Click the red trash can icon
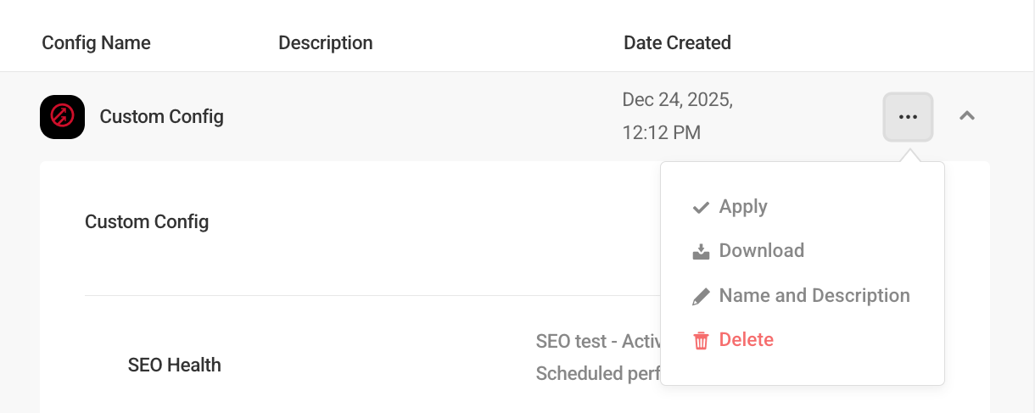Screen dimensions: 1035x413 [701, 341]
